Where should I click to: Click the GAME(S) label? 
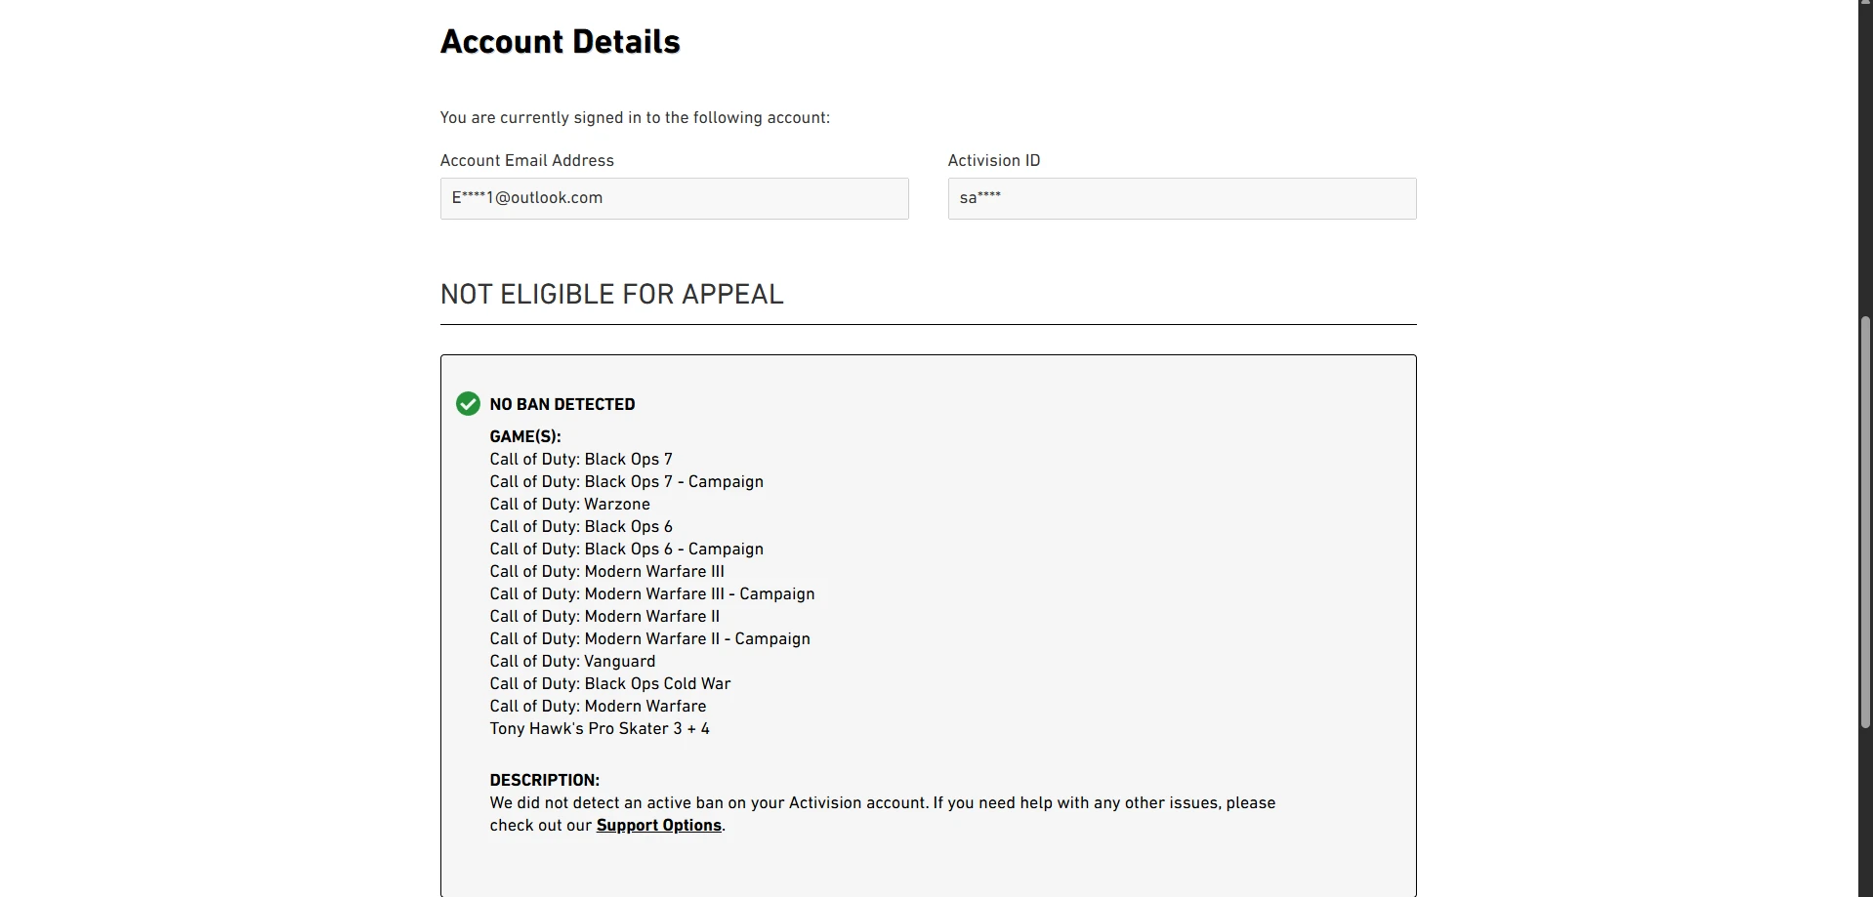pos(525,436)
